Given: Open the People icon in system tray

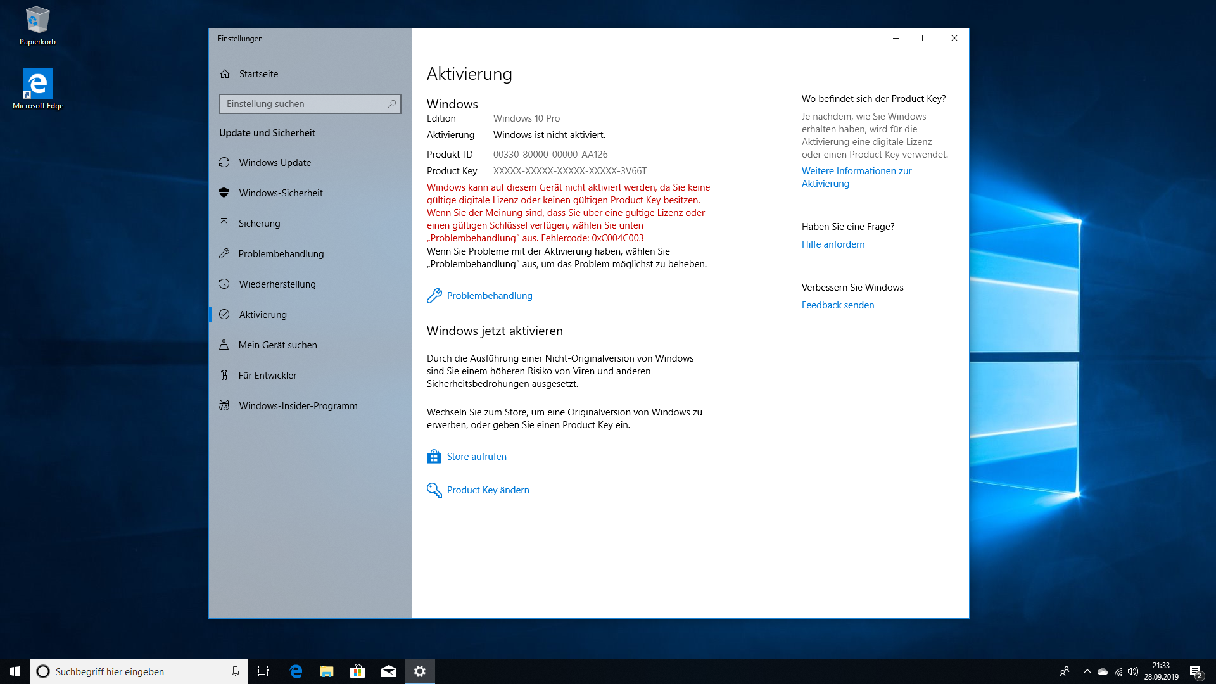Looking at the screenshot, I should [1065, 671].
